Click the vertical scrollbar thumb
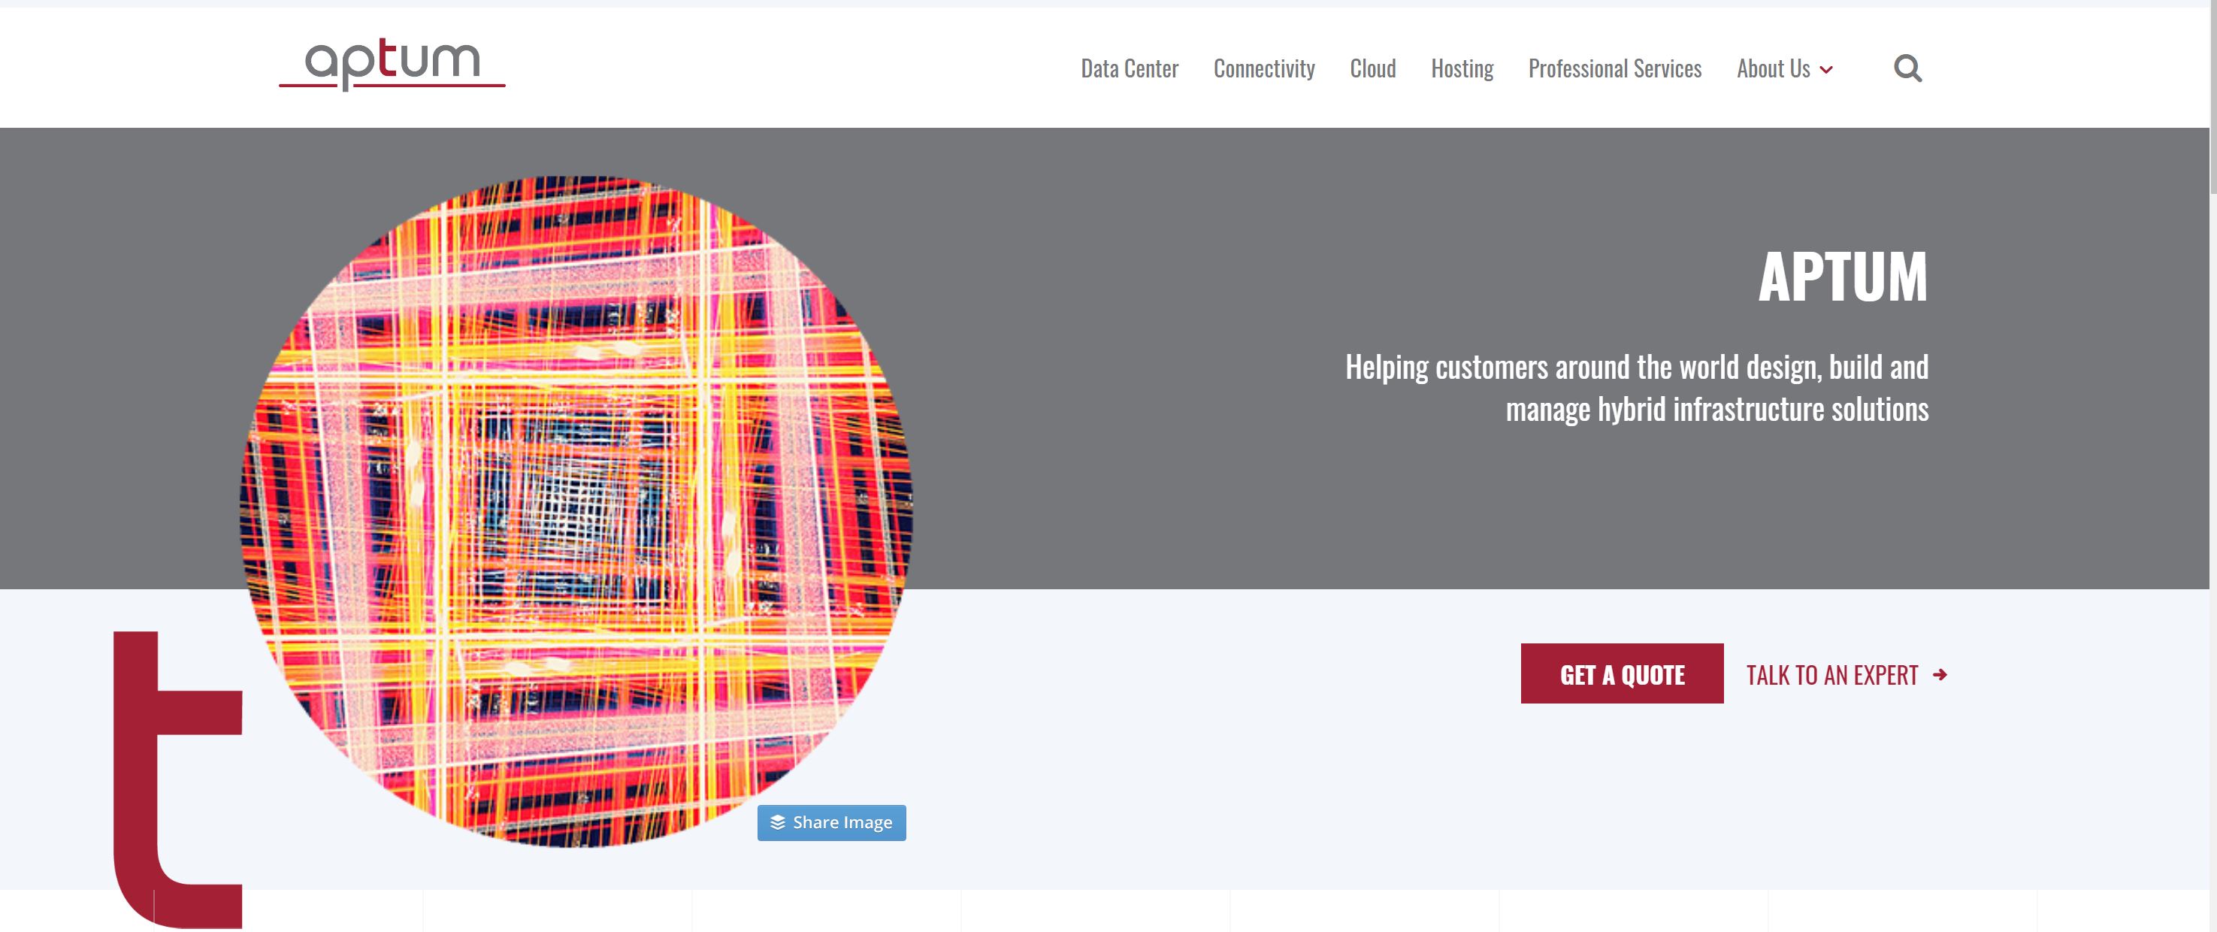Viewport: 2217px width, 932px height. coord(2212,95)
